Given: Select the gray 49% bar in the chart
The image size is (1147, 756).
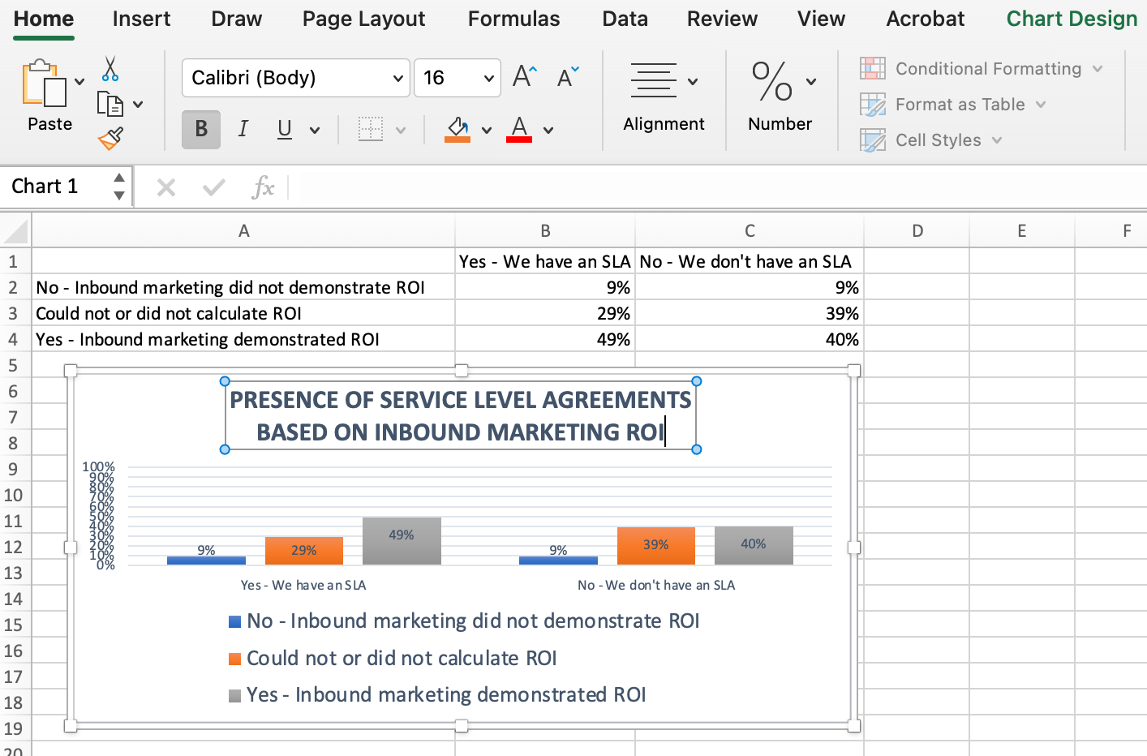Looking at the screenshot, I should pos(402,541).
